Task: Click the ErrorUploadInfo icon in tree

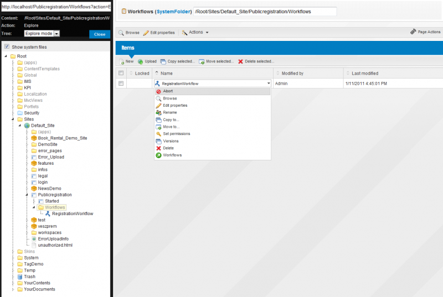Action: click(x=34, y=239)
